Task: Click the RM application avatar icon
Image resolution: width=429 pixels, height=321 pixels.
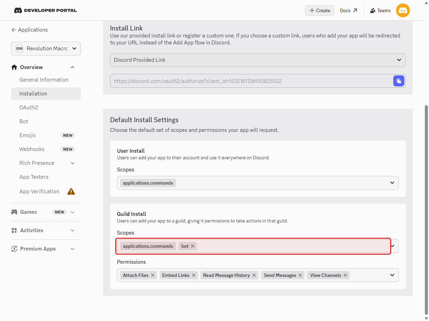Action: pyautogui.click(x=19, y=49)
